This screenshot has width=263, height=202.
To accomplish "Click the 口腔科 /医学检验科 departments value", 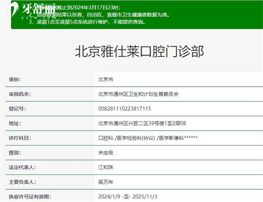I will tap(148, 138).
